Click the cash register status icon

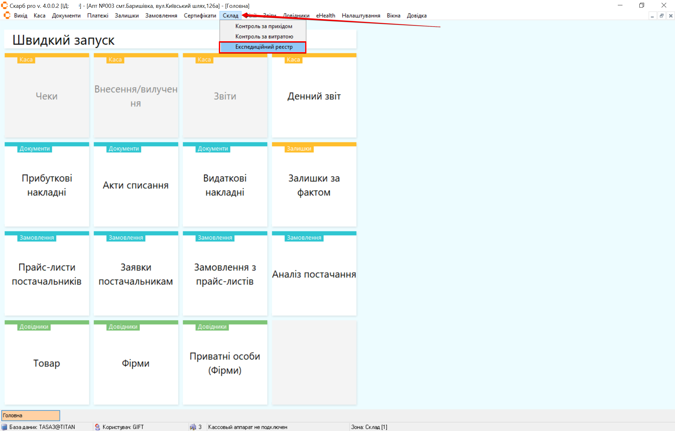point(193,427)
